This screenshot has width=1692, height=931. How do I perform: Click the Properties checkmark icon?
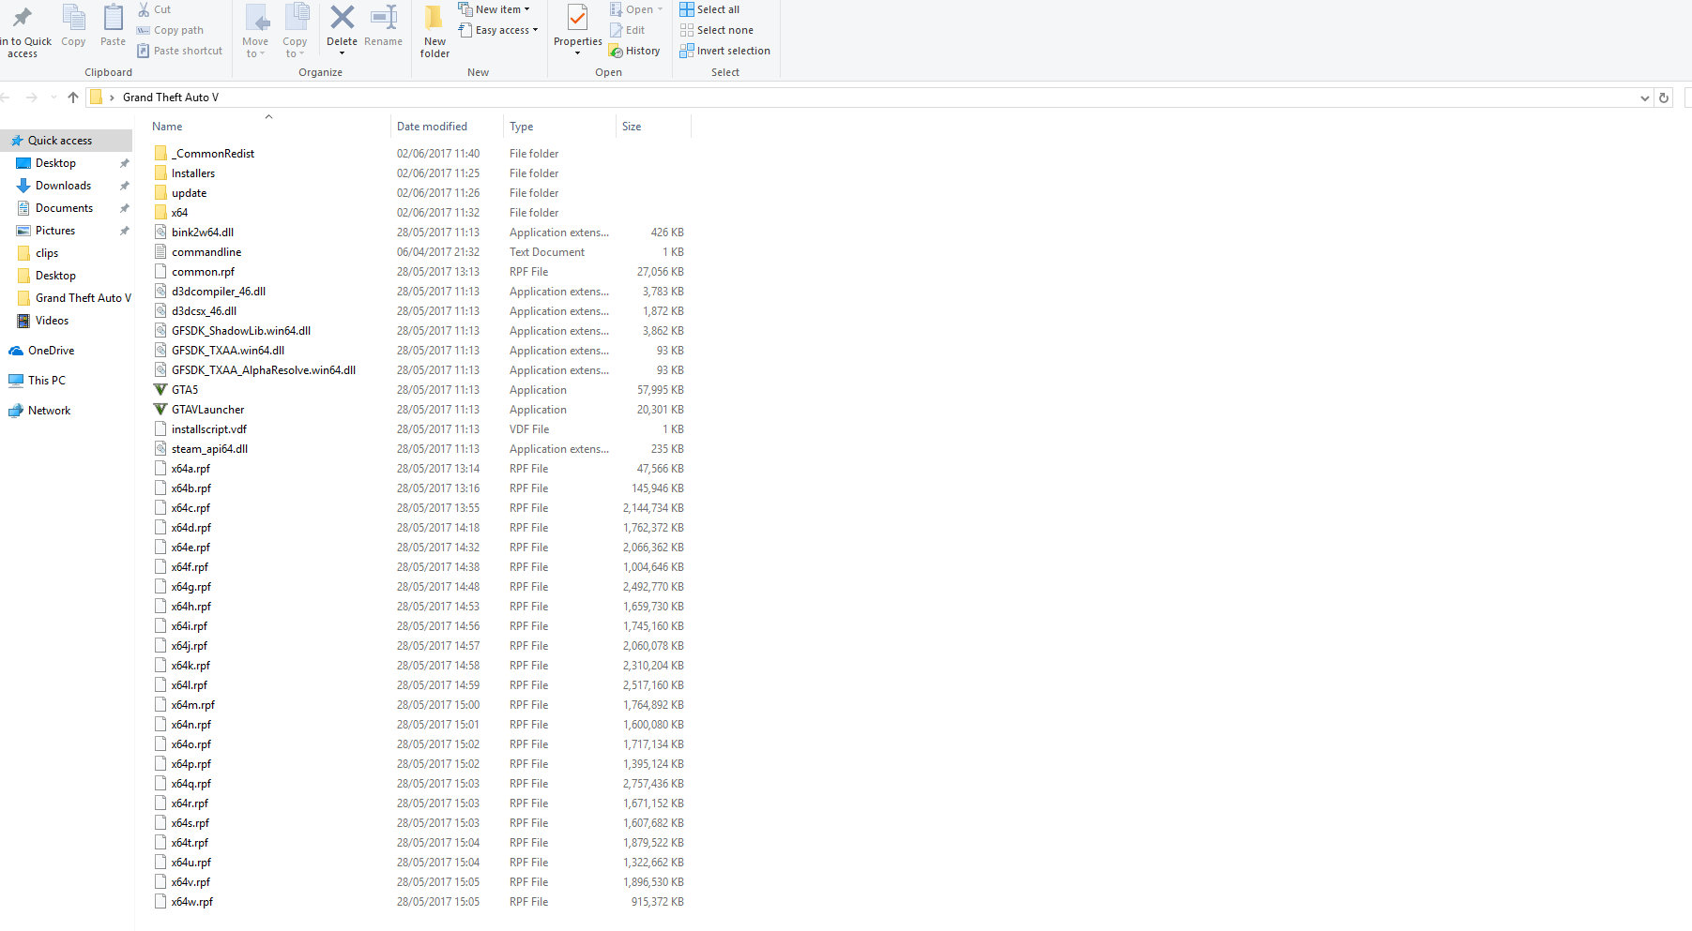(x=578, y=17)
